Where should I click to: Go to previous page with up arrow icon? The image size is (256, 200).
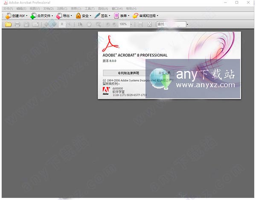(47, 24)
